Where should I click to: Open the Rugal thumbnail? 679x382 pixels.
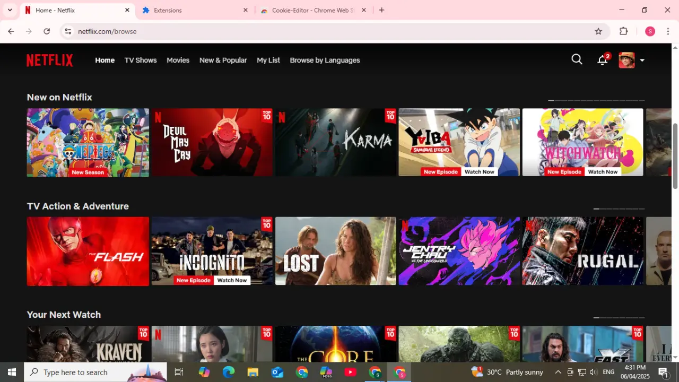pyautogui.click(x=582, y=251)
